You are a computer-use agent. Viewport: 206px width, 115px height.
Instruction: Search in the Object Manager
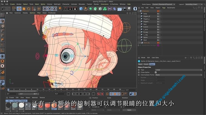(x=194, y=8)
